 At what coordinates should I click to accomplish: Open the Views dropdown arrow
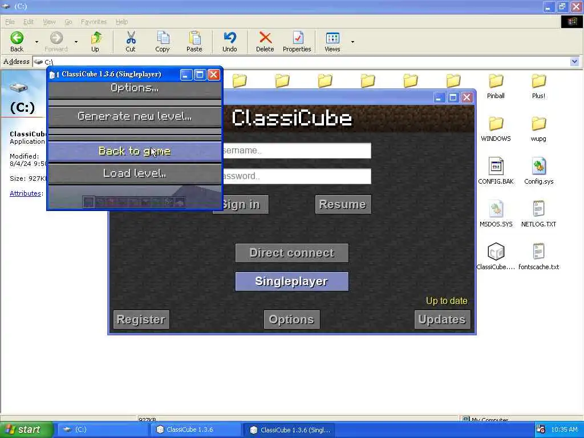tap(352, 42)
